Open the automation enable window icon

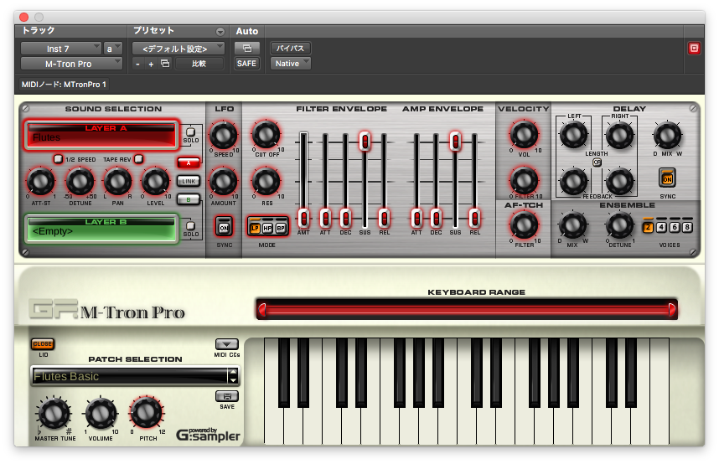pos(246,48)
